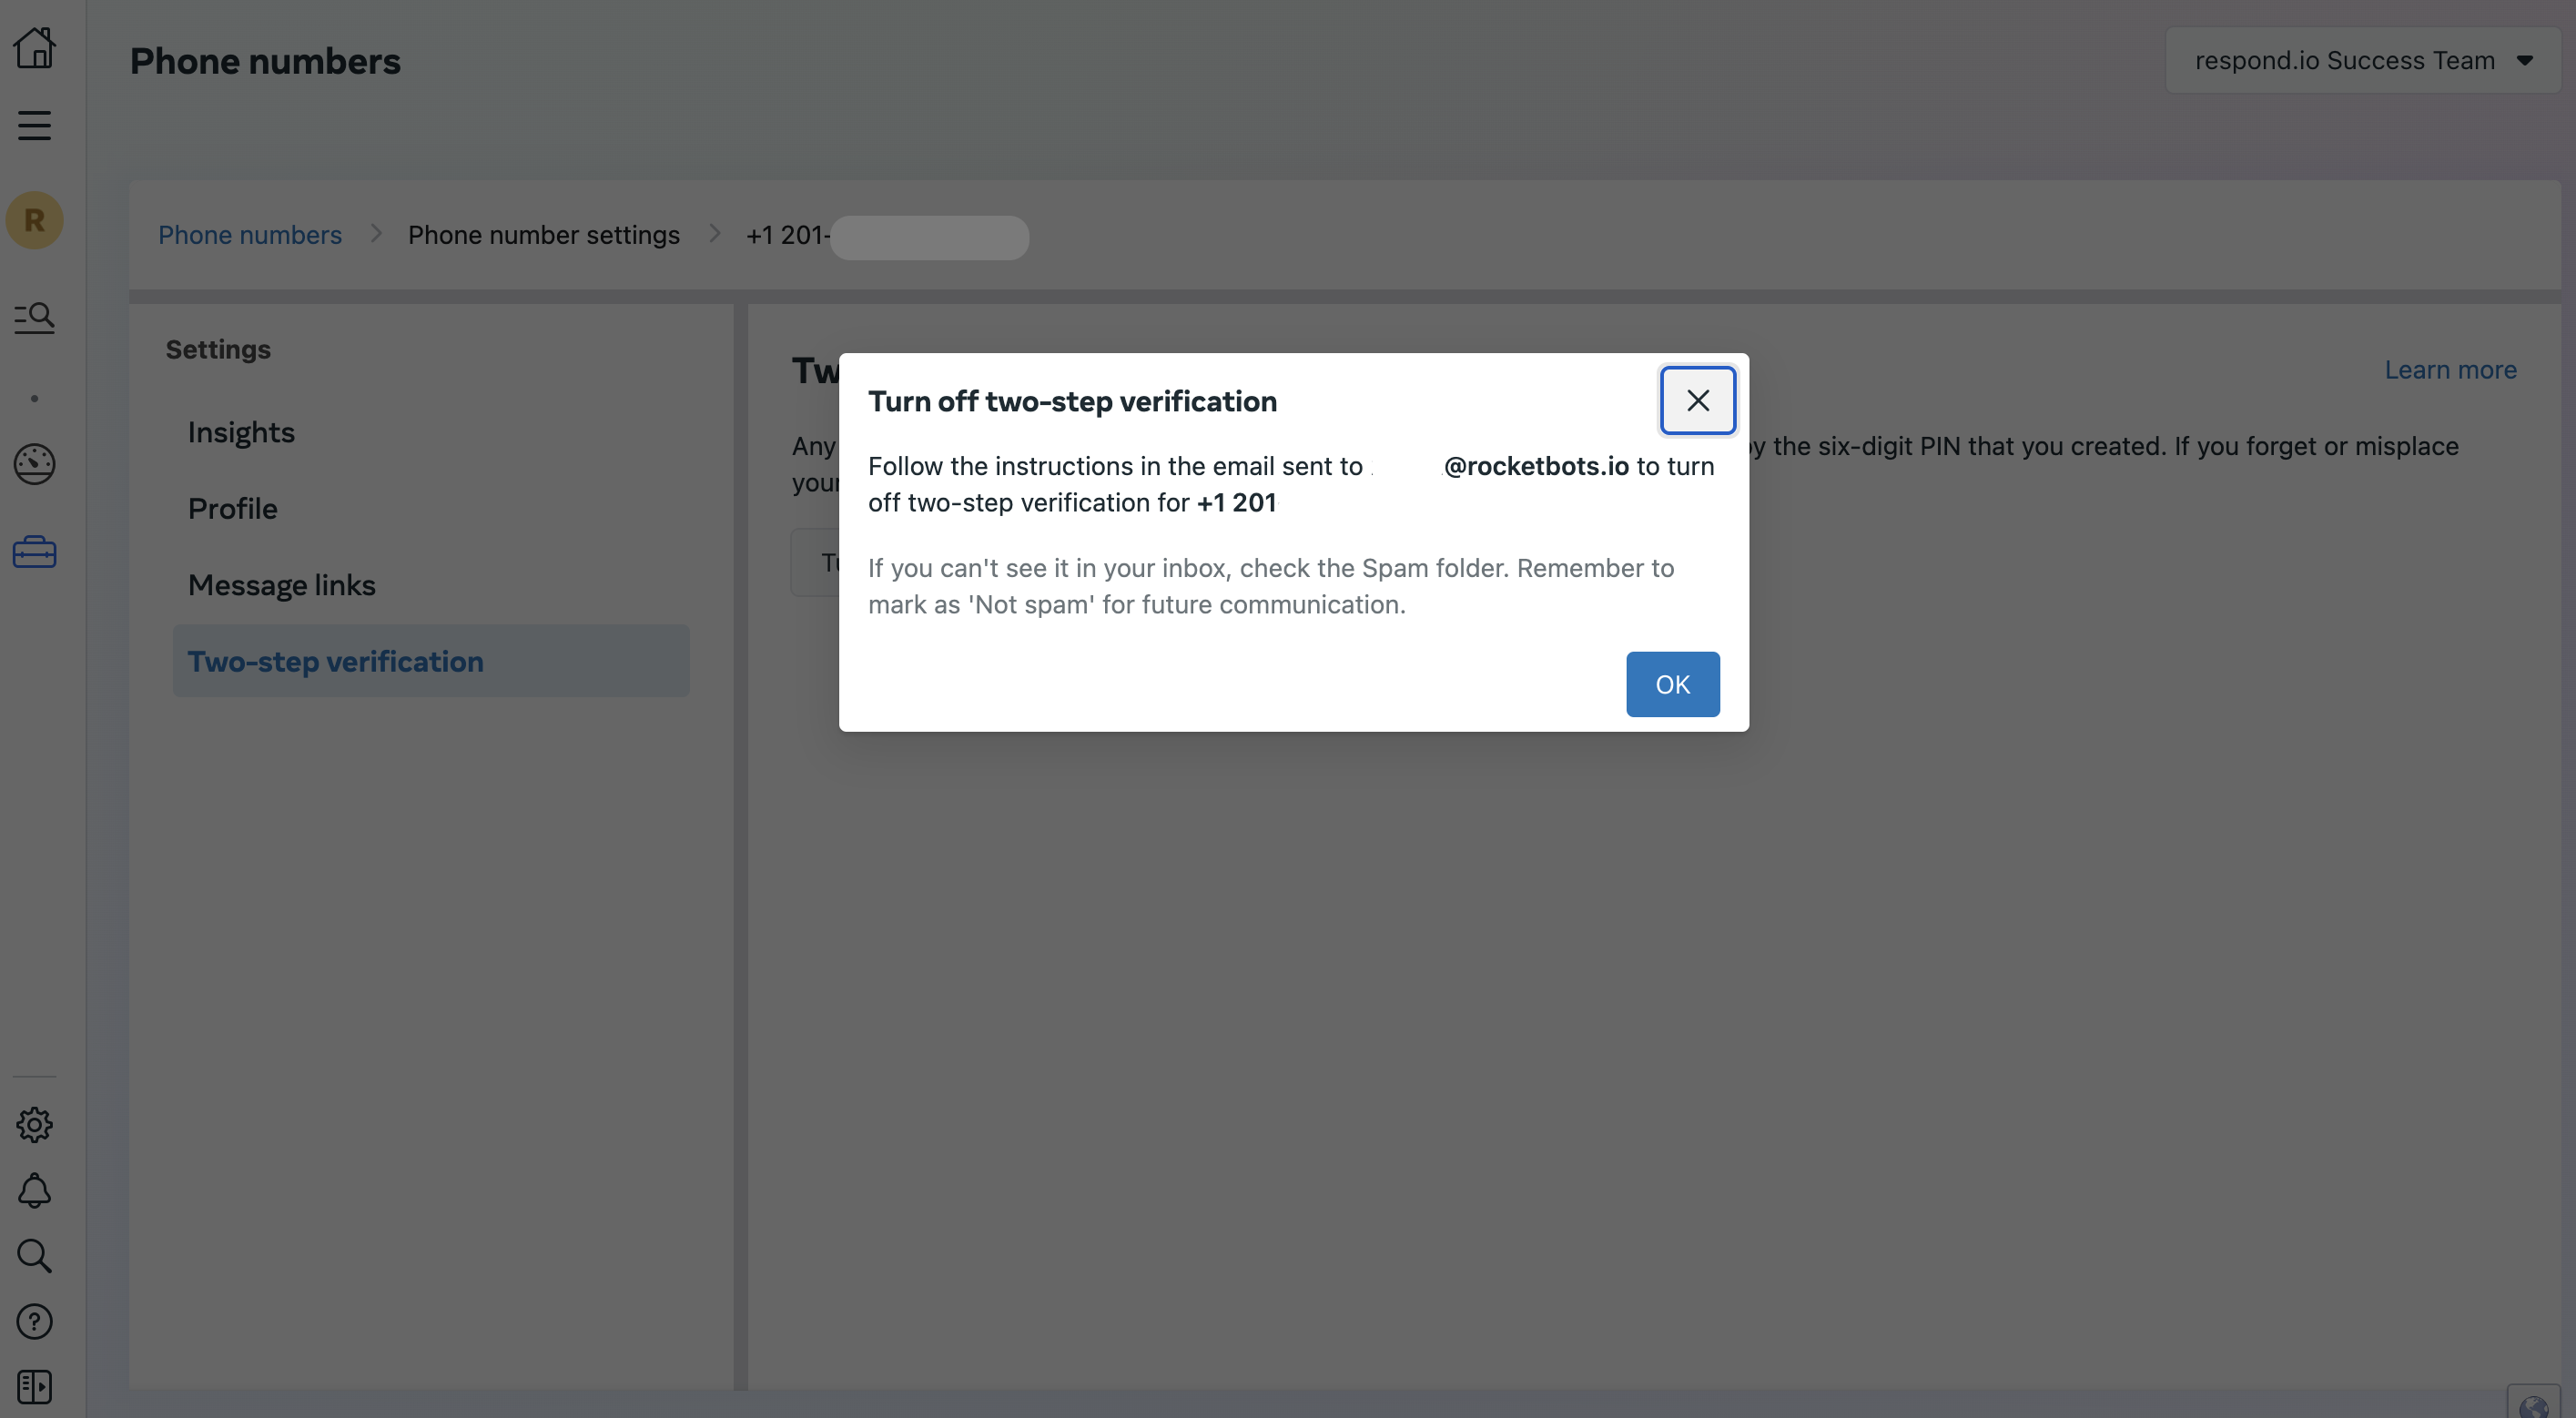Open the search list icon in sidebar
This screenshot has width=2576, height=1418.
pyautogui.click(x=35, y=317)
